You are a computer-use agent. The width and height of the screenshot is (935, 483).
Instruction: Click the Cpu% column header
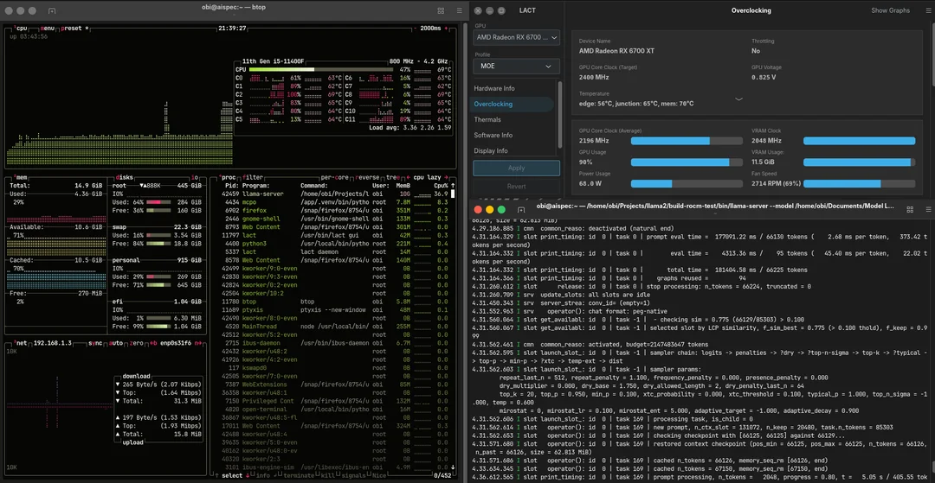tap(441, 186)
